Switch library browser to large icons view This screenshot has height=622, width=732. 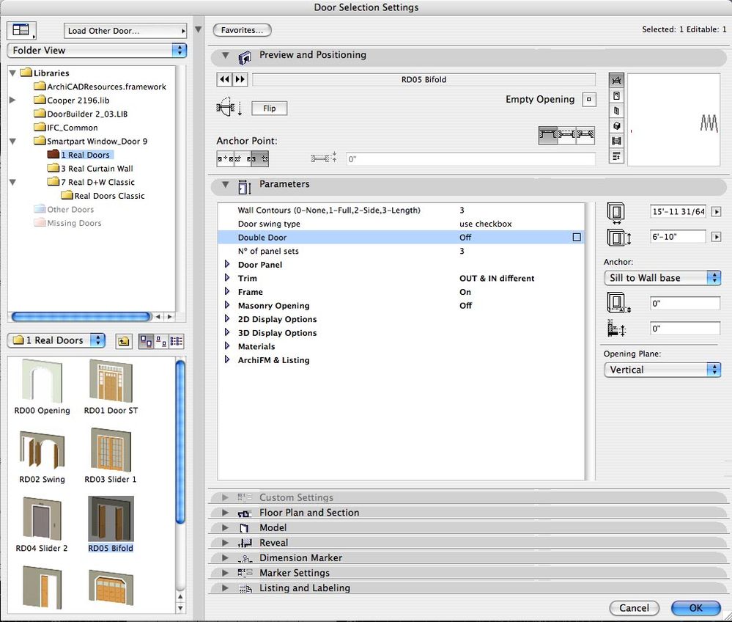(x=145, y=341)
